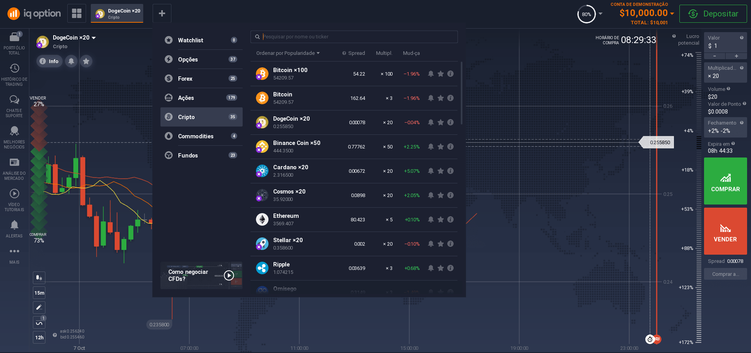
Task: Expand demo account balance dropdown
Action: (672, 13)
